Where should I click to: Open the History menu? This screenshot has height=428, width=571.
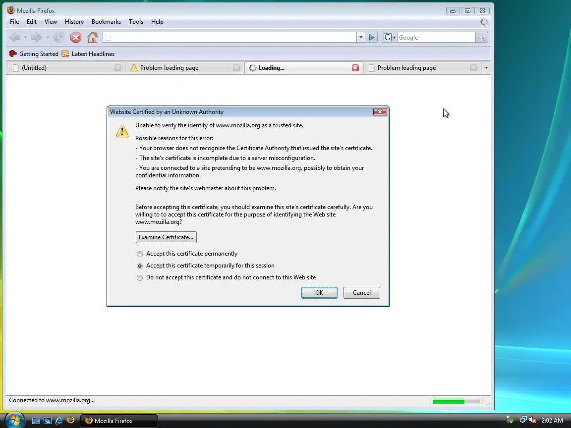tap(74, 22)
